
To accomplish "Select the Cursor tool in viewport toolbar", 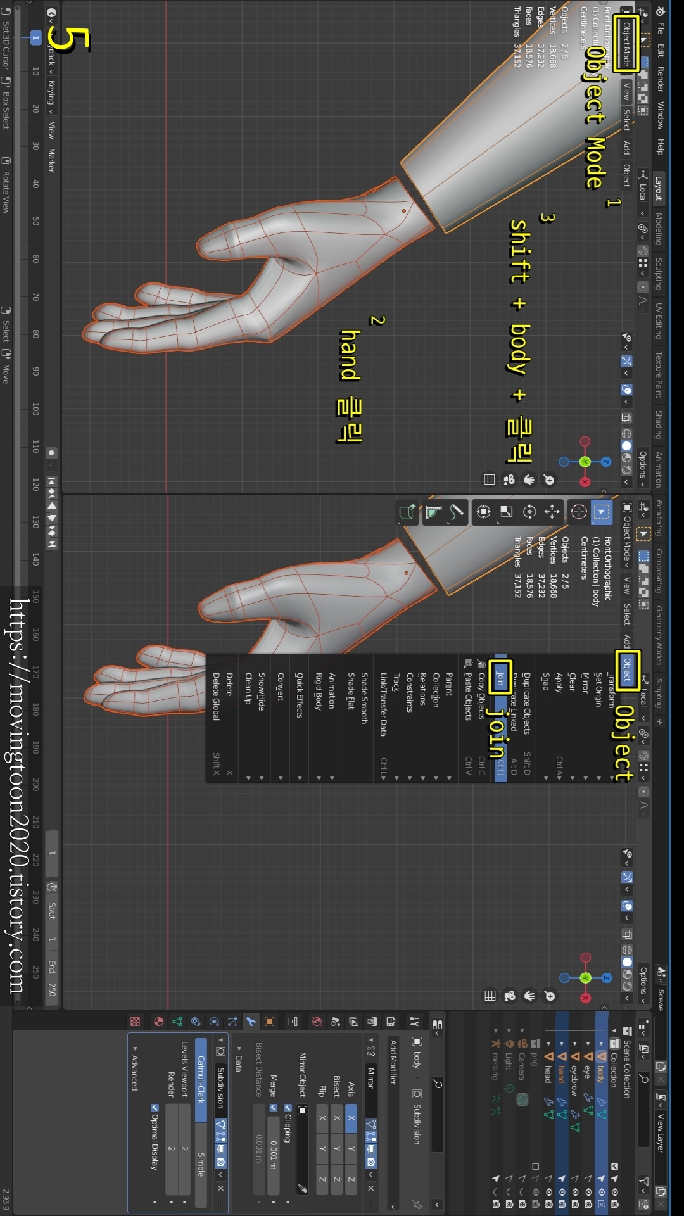I will tap(579, 512).
